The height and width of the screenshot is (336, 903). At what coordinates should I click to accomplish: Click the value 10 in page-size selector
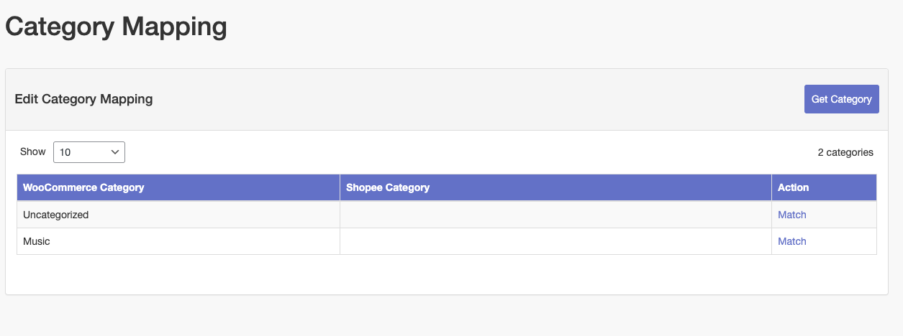[x=65, y=152]
